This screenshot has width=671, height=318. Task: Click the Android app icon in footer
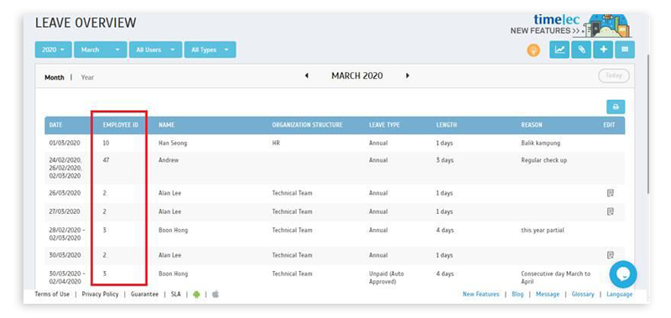196,295
